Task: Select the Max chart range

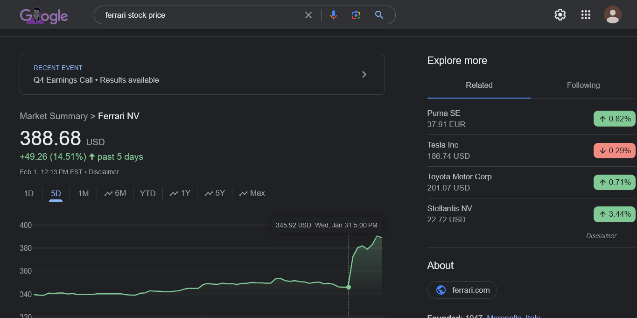Action: click(252, 193)
